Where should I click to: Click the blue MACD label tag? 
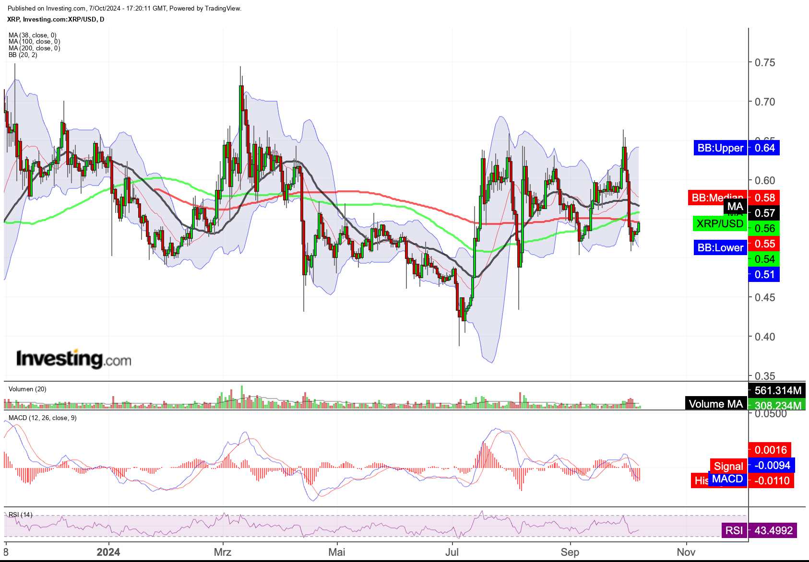tap(727, 479)
